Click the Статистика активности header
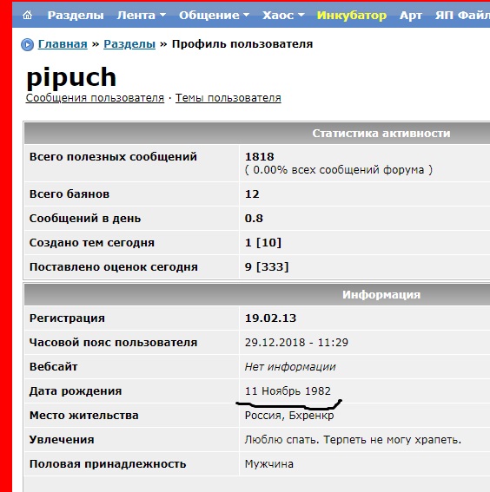 point(381,133)
